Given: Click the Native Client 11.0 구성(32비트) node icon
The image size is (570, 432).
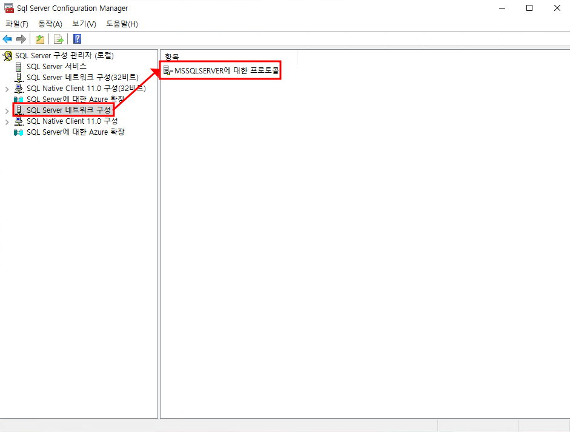Looking at the screenshot, I should tap(19, 89).
